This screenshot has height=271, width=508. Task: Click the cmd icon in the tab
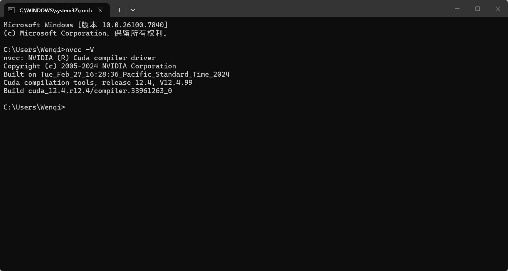(x=11, y=10)
